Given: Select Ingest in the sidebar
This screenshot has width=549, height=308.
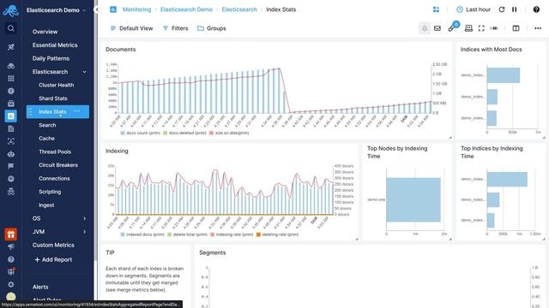Looking at the screenshot, I should [x=46, y=205].
